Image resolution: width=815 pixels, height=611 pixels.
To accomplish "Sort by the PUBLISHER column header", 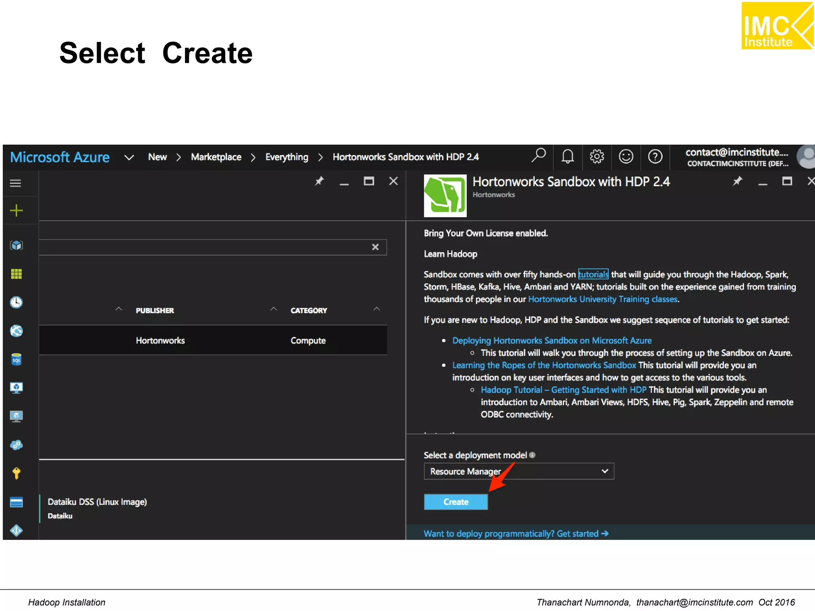I will coord(155,311).
